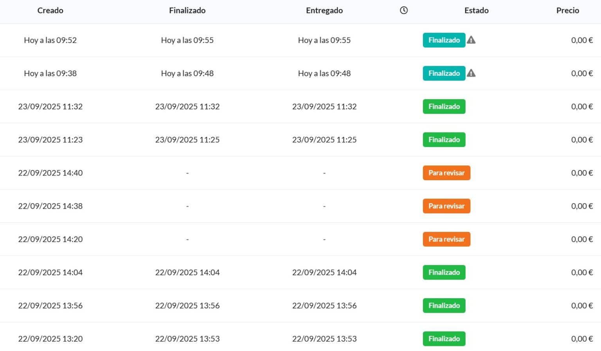Click Finalizado badge for 22/09/2025 14:04 row
The width and height of the screenshot is (601, 351).
(x=444, y=272)
